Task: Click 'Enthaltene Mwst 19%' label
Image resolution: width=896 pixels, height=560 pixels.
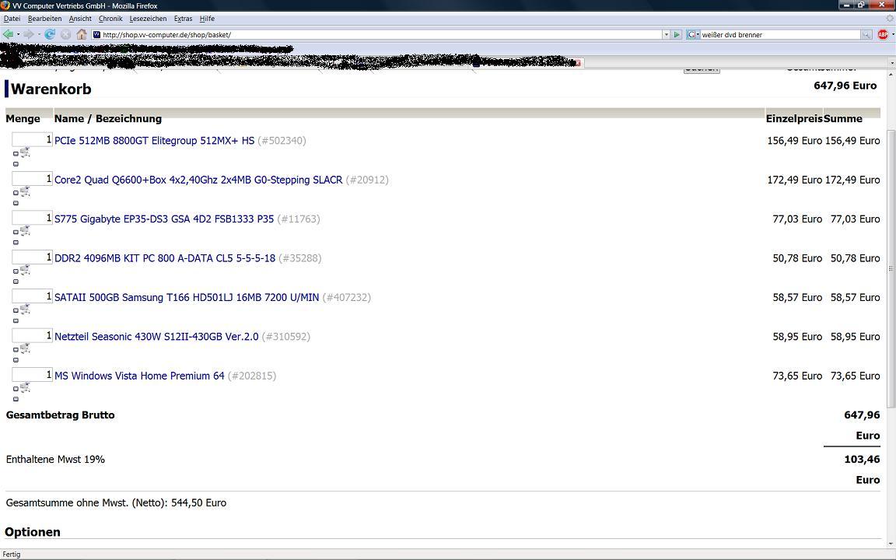Action: (55, 460)
